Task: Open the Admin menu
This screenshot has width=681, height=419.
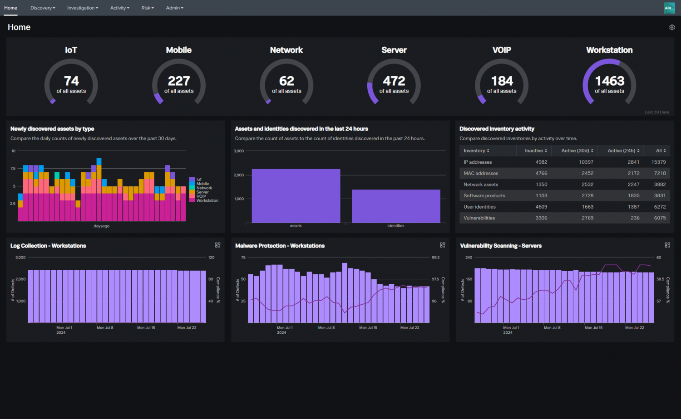Action: click(x=174, y=8)
